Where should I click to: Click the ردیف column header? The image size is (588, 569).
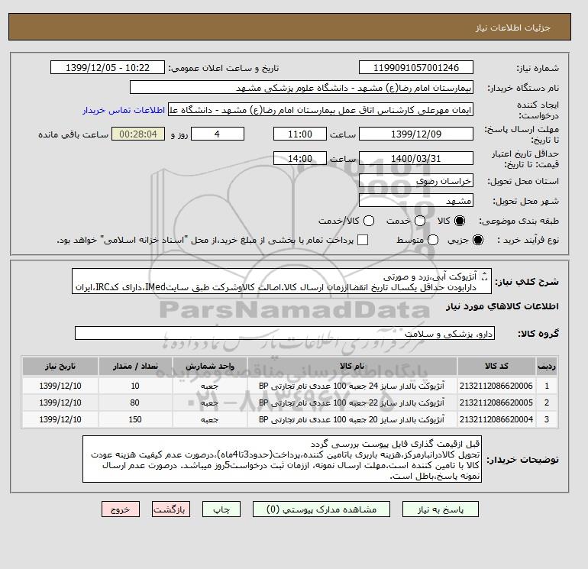point(546,366)
